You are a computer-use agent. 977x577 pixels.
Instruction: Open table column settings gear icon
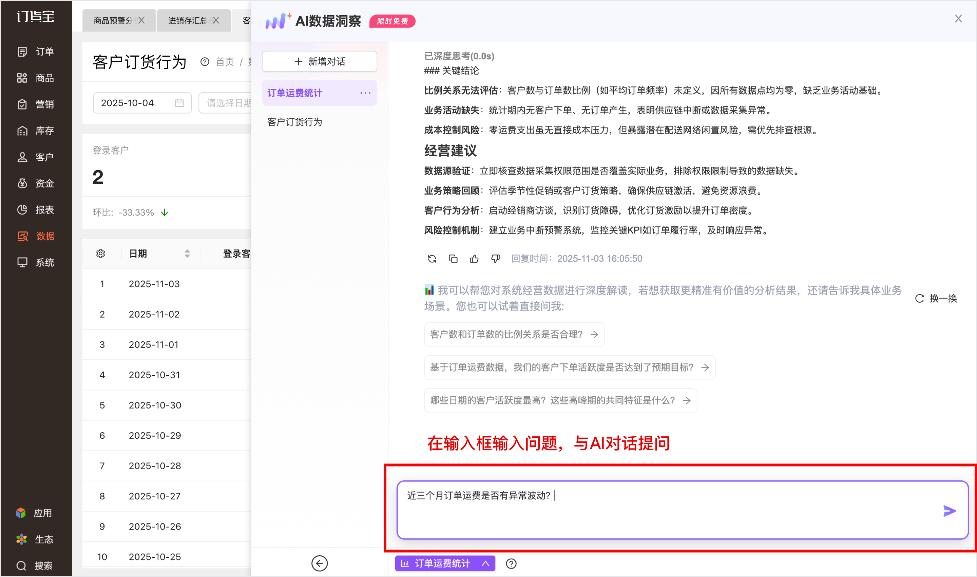tap(100, 254)
